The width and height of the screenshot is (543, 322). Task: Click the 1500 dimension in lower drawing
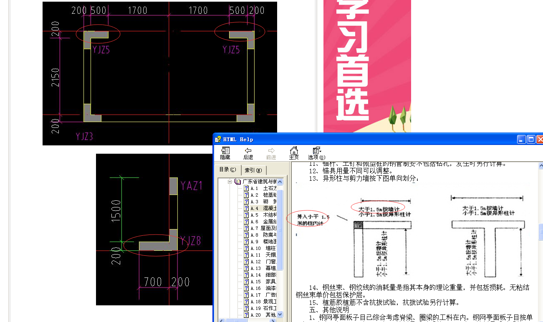tap(116, 210)
